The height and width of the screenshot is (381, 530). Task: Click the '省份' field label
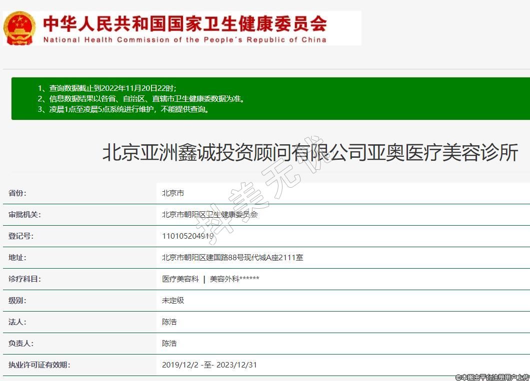[17, 193]
